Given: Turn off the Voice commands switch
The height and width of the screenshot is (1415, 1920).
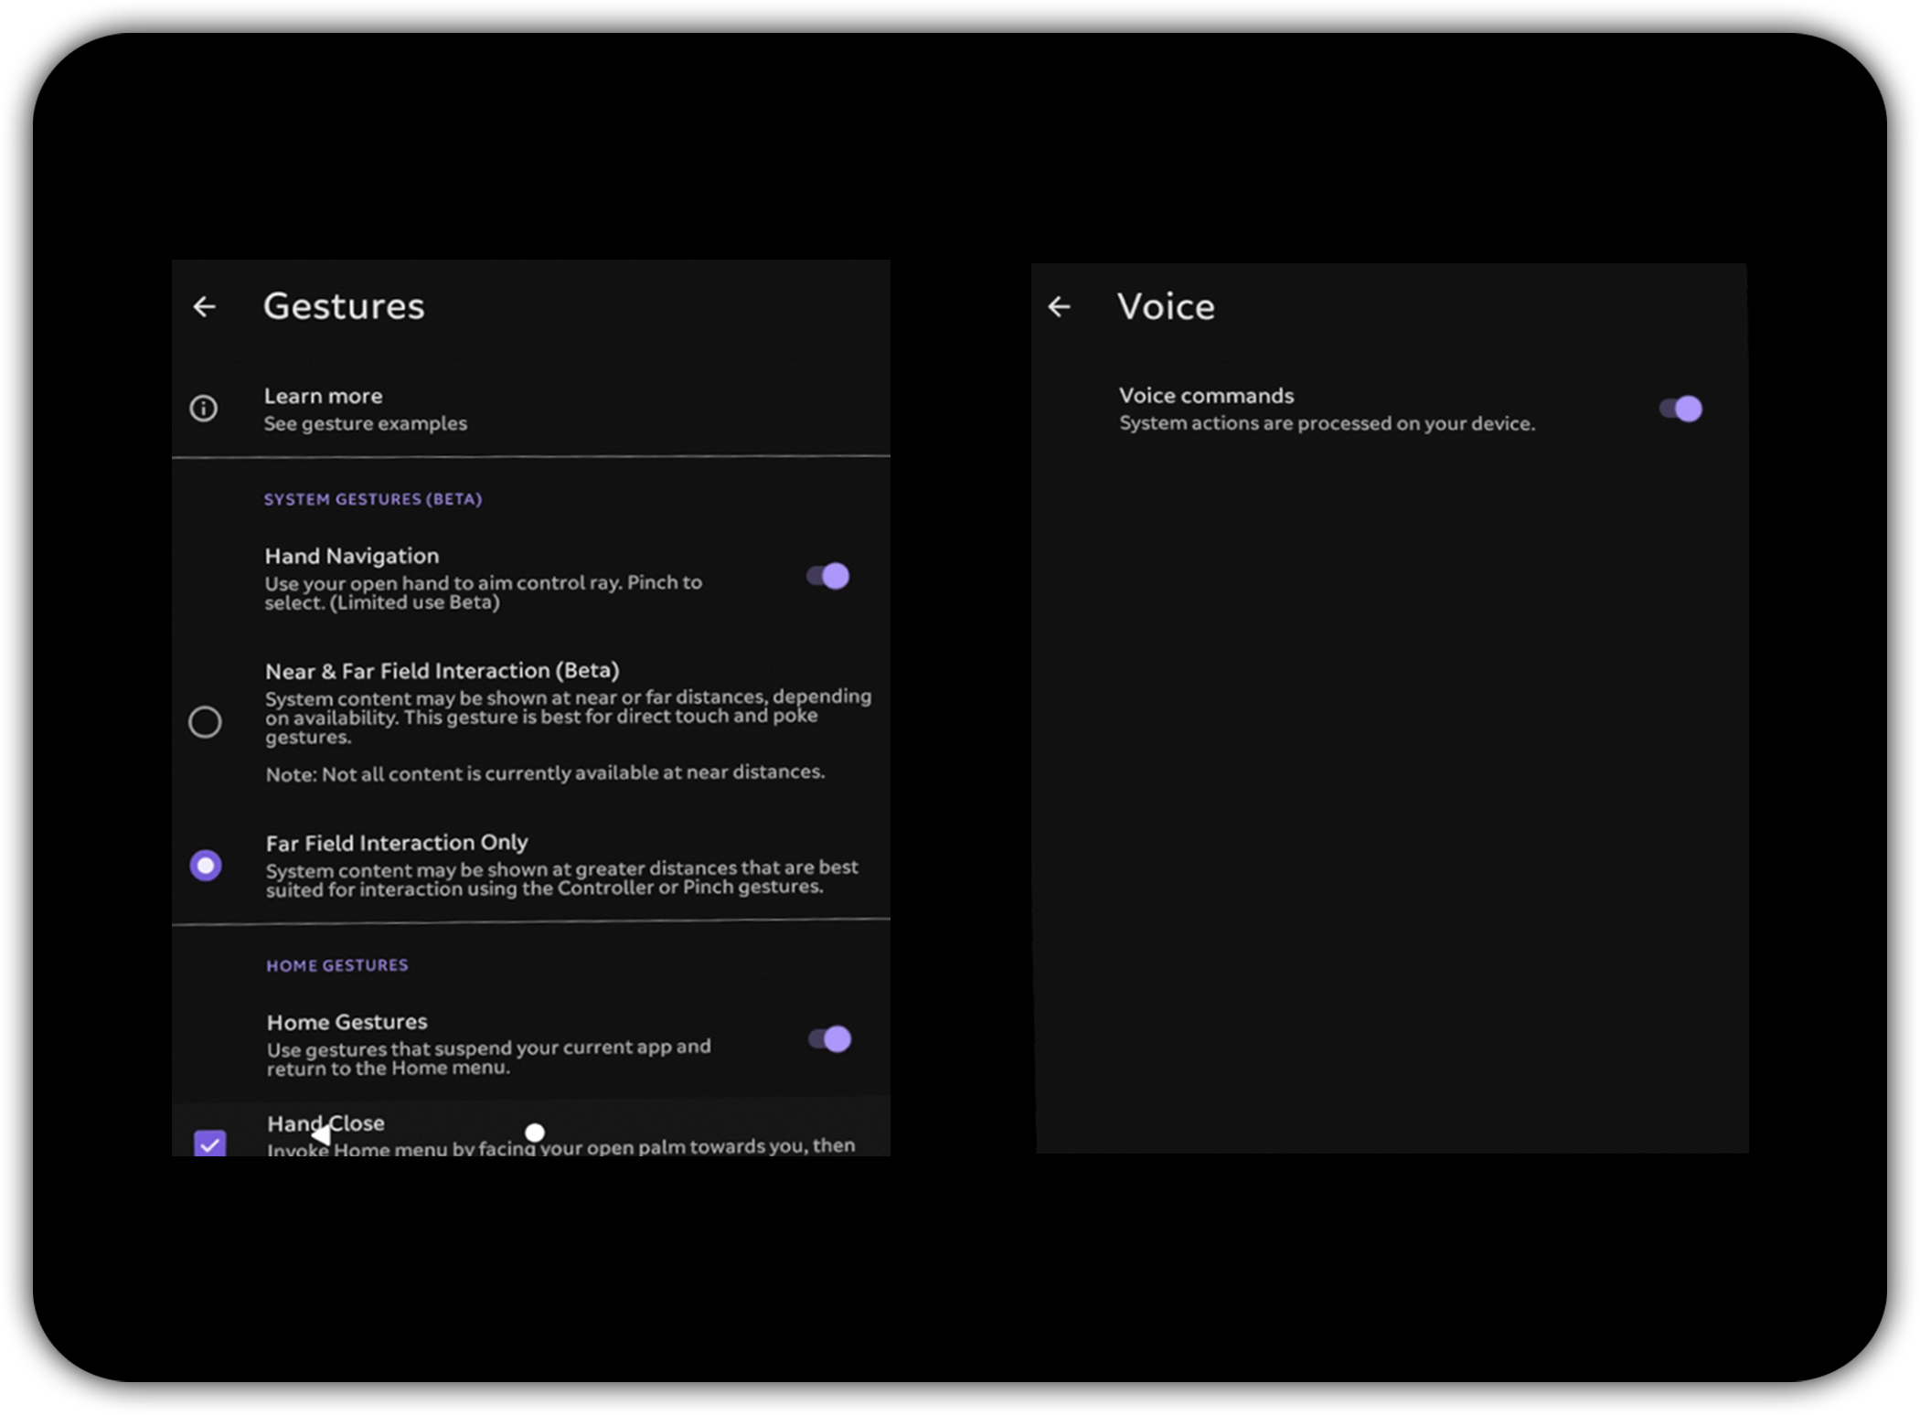Looking at the screenshot, I should (x=1681, y=409).
